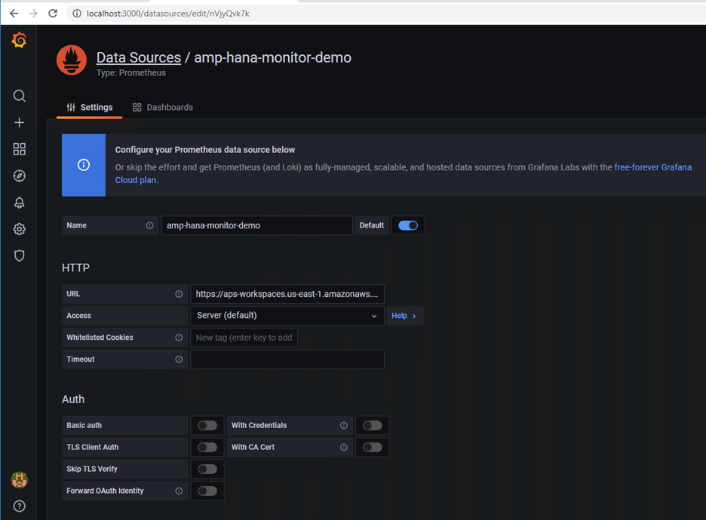Switch to the Dashboards tab
The height and width of the screenshot is (520, 706).
pyautogui.click(x=162, y=108)
